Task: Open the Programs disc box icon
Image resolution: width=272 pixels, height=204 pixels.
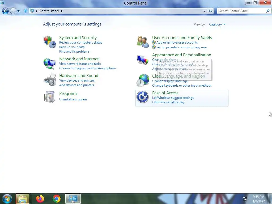Action: (49, 97)
